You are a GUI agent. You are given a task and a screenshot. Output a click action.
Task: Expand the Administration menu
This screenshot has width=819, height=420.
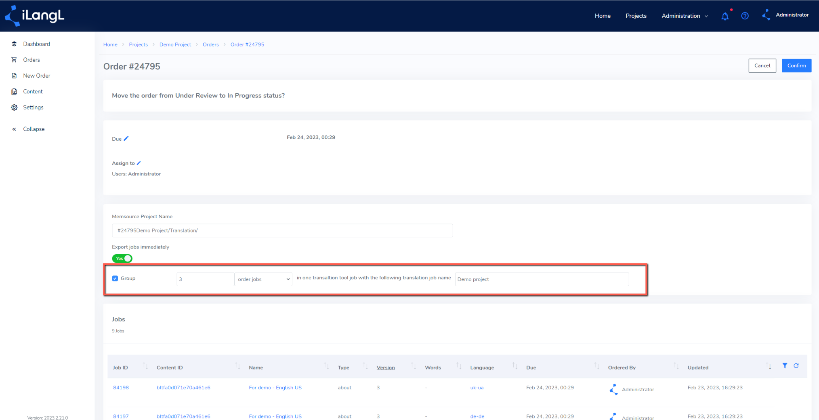685,16
